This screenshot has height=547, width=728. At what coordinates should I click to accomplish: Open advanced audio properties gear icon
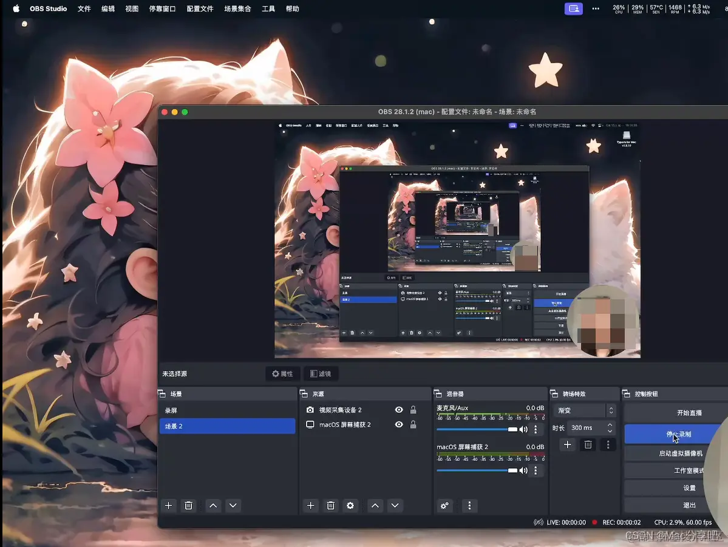tap(445, 505)
